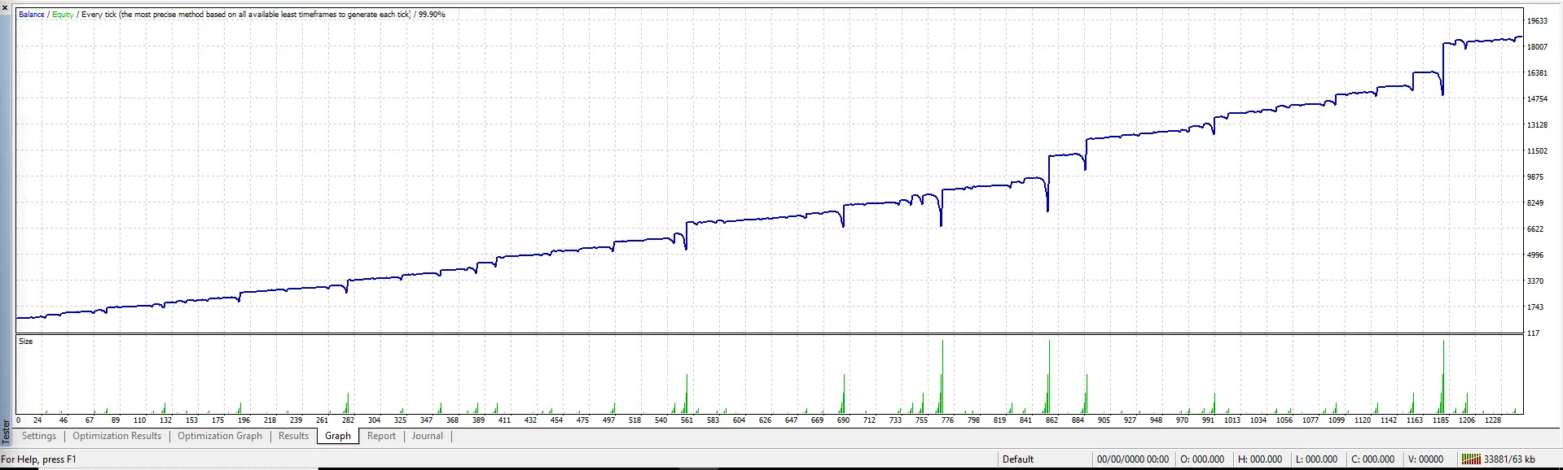Click the 33881/63 kb traffic indicator

(x=1509, y=459)
